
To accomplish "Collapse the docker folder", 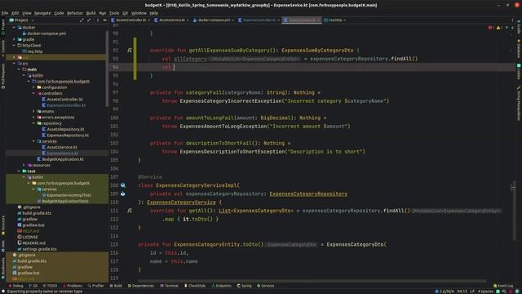I will (x=14, y=27).
